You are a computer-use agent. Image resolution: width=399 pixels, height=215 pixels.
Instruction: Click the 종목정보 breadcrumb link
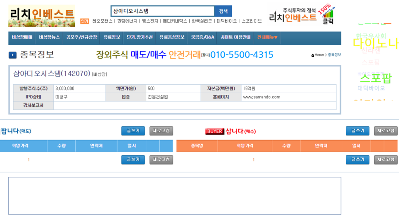pos(334,55)
